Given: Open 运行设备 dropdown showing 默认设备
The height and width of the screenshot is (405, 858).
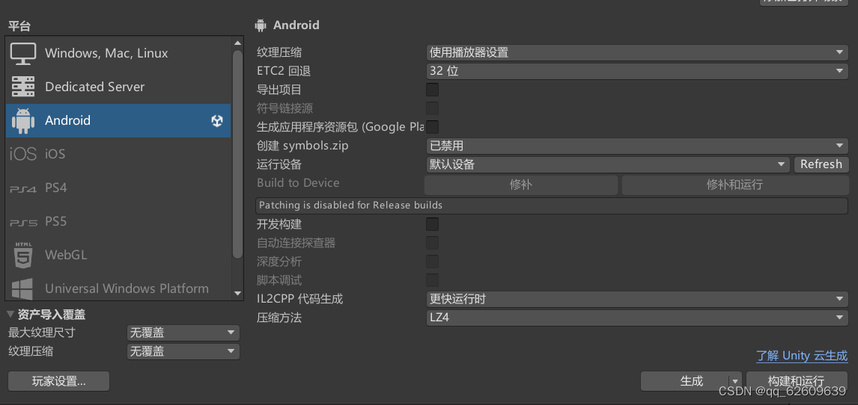Looking at the screenshot, I should [607, 164].
